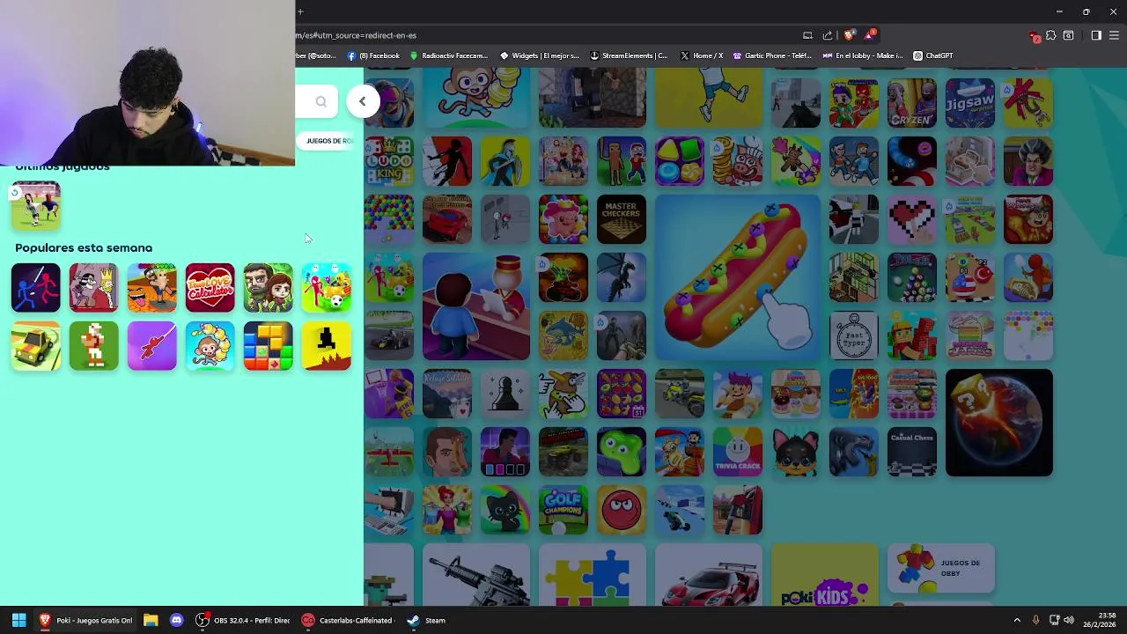The image size is (1127, 634).
Task: Open the browser hamburger menu
Action: coord(1115,35)
